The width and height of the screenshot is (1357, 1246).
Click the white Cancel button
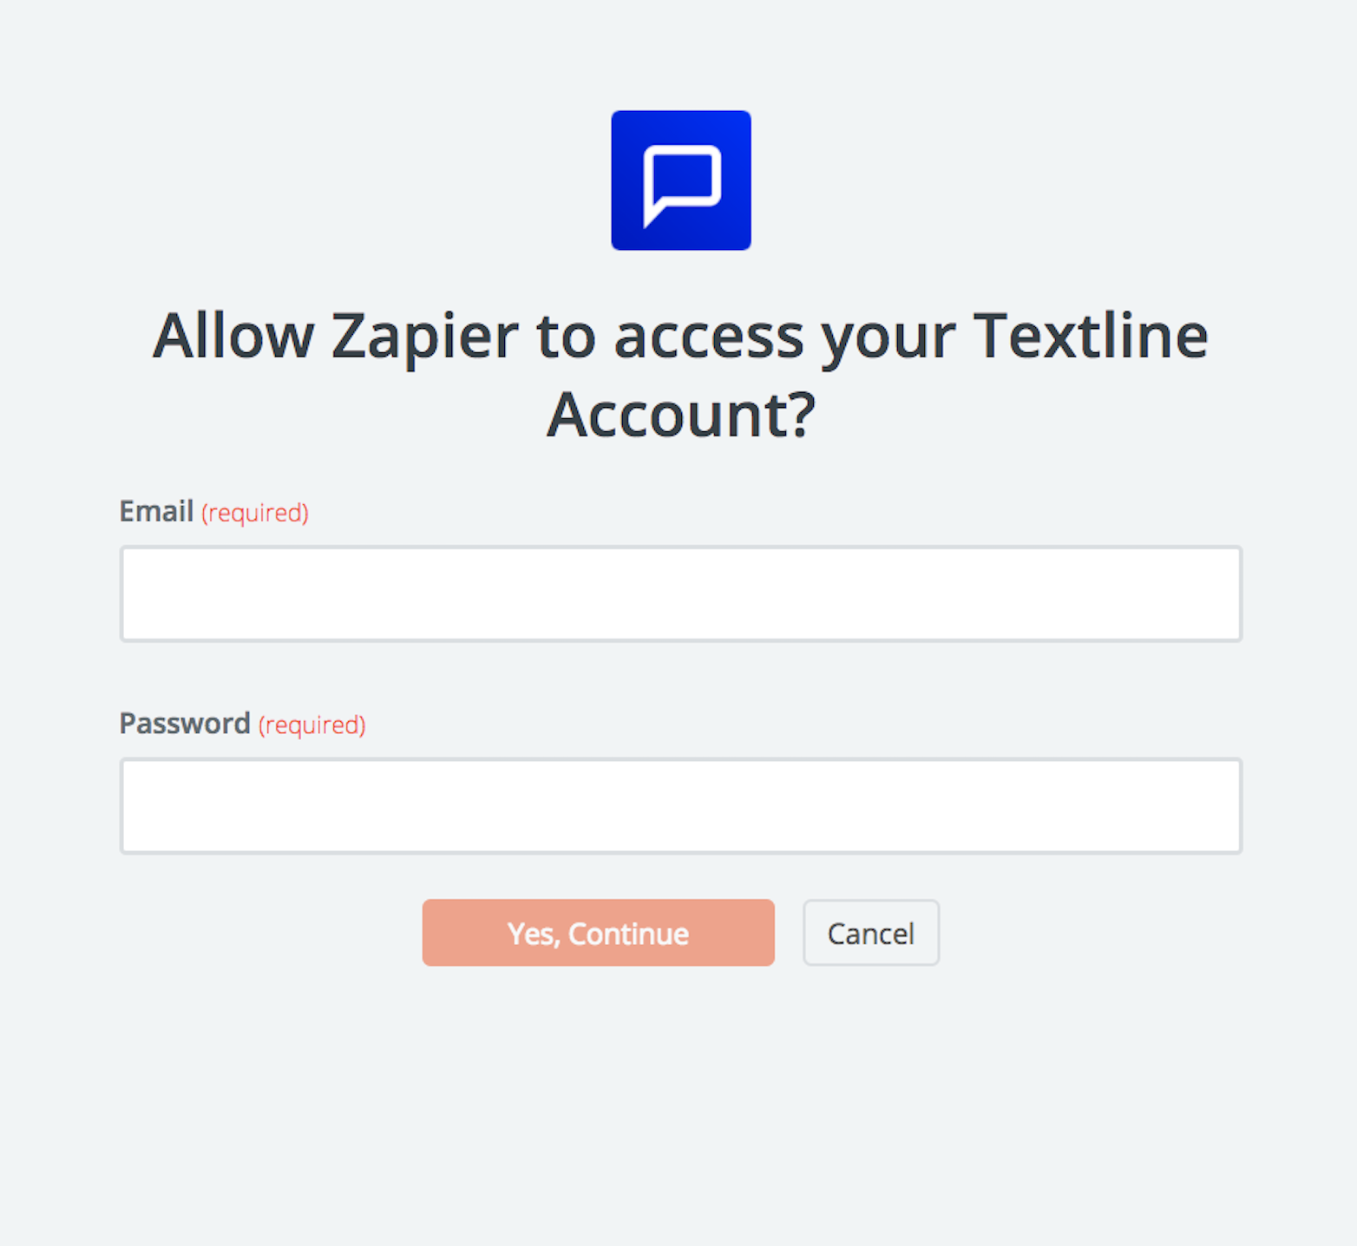871,933
